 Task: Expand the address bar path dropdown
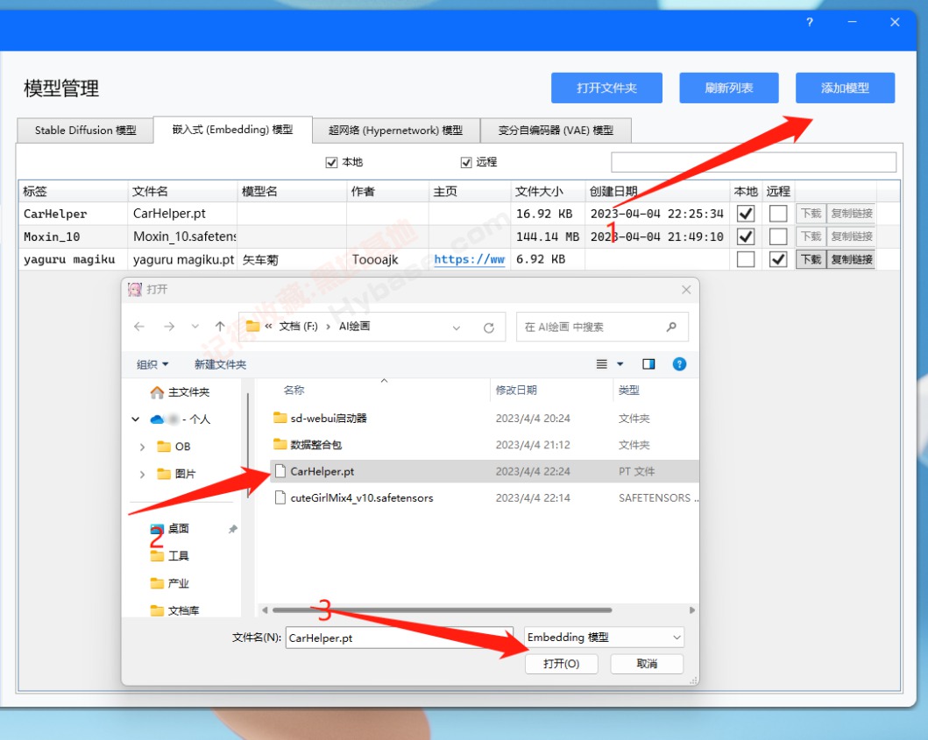pyautogui.click(x=457, y=328)
